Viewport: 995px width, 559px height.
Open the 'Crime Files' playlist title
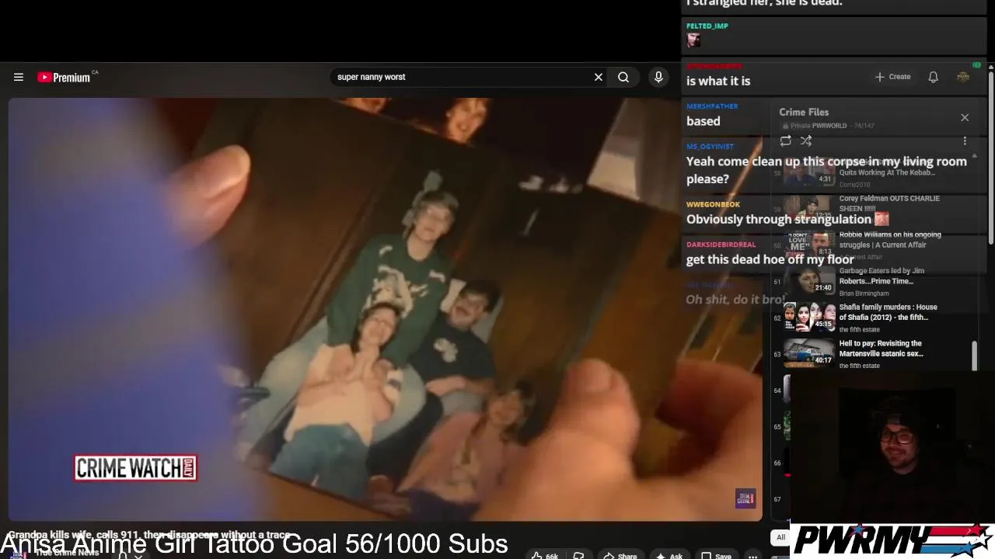tap(804, 112)
